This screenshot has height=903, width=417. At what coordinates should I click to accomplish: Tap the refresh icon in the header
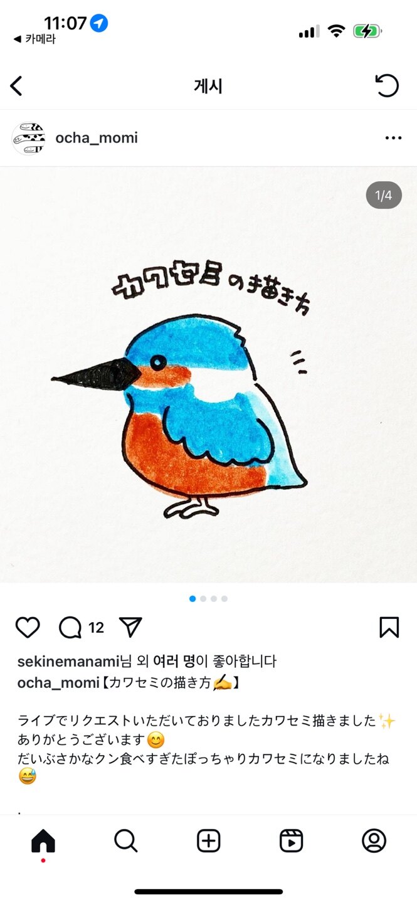pos(387,85)
